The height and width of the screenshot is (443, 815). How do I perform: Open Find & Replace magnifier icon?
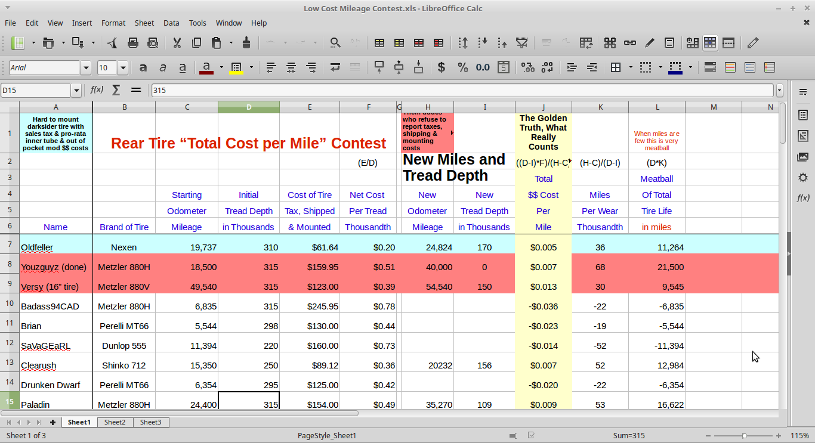pos(335,43)
